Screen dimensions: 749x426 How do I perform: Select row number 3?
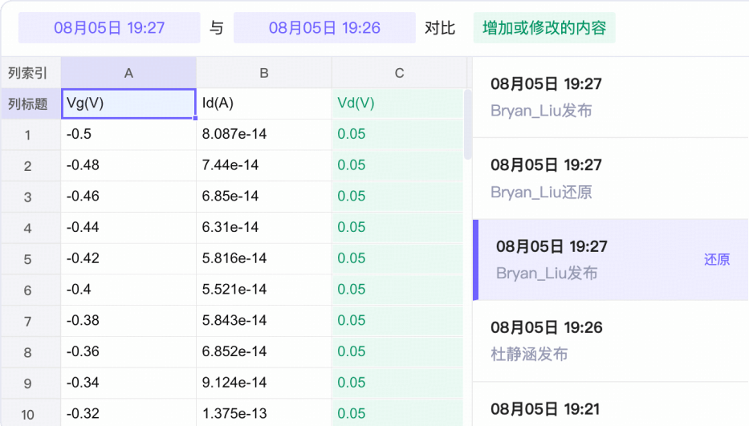(x=31, y=197)
